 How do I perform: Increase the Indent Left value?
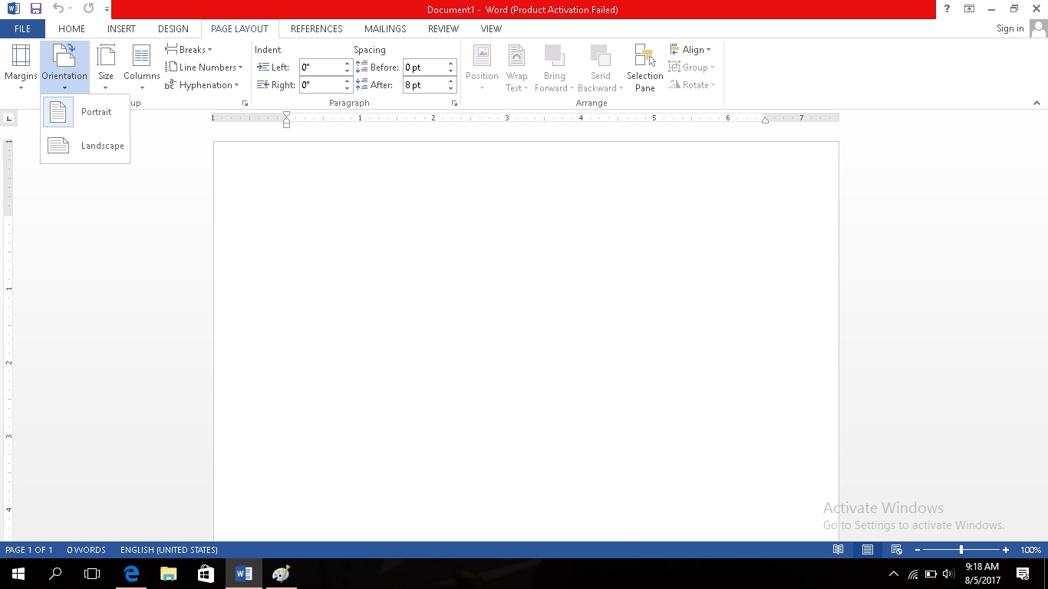[x=348, y=64]
